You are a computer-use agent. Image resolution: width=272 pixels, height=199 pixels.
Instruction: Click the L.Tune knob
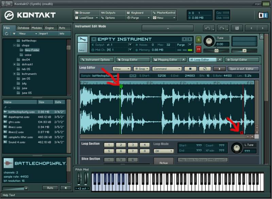pos(237,148)
